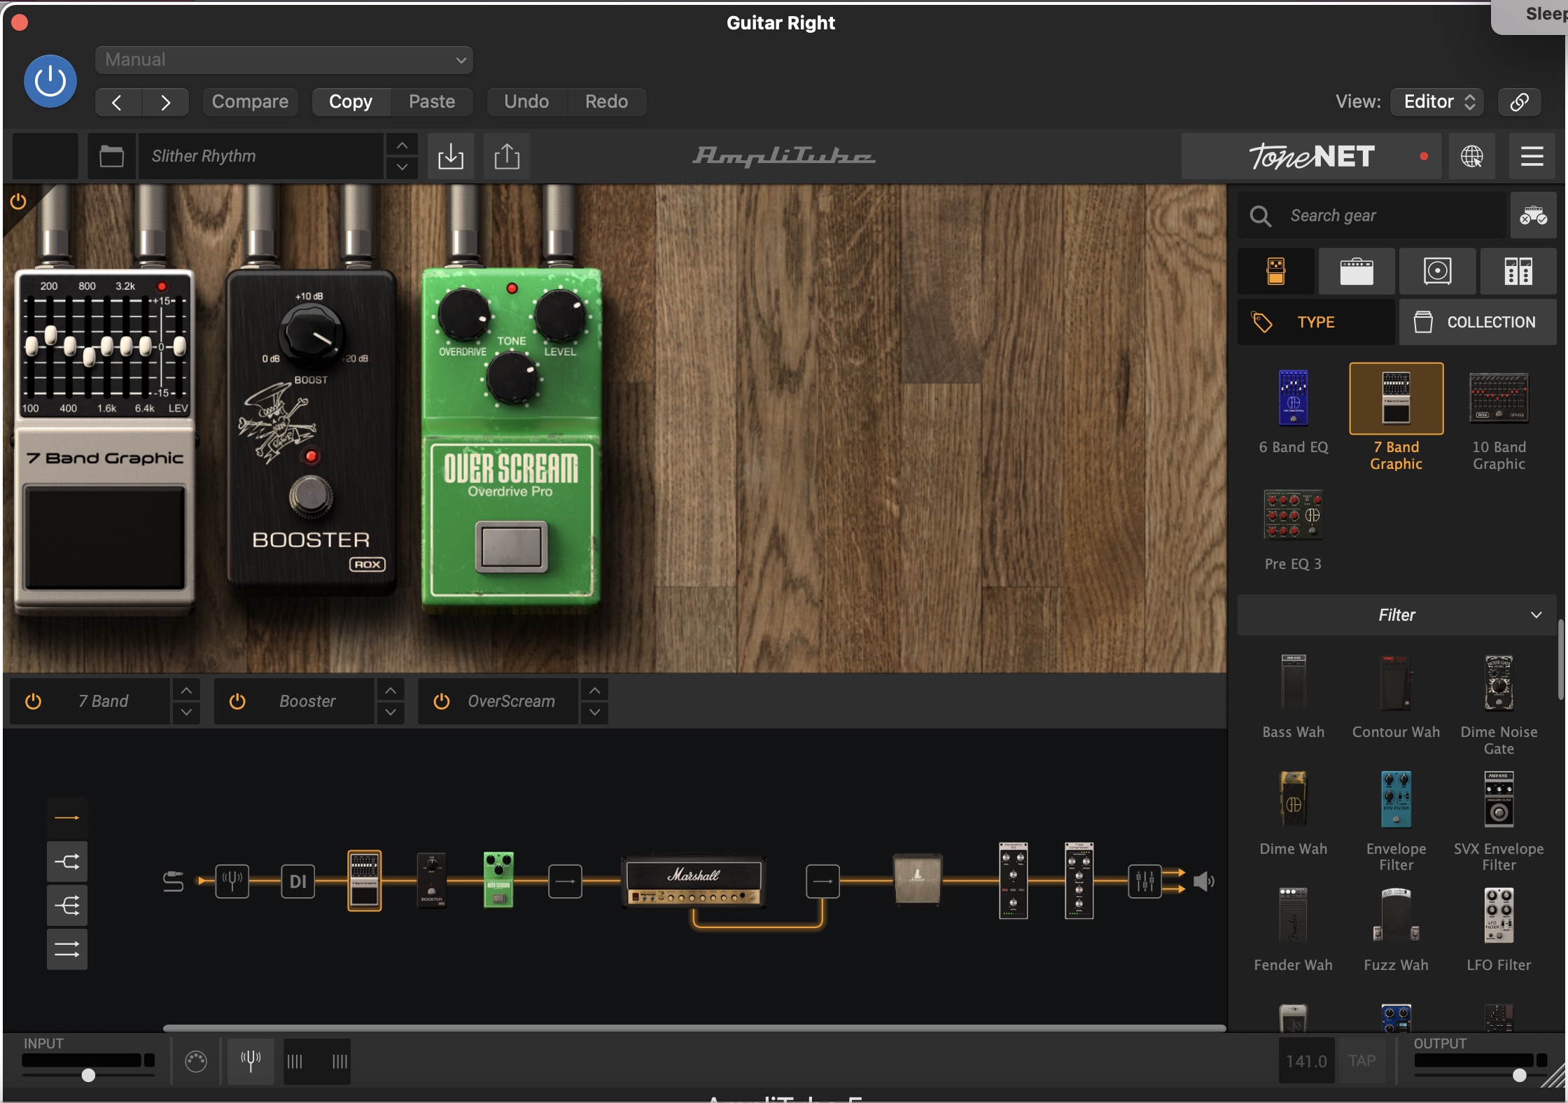Toggle the OverScream slot power
Image resolution: width=1568 pixels, height=1103 pixels.
pos(442,701)
